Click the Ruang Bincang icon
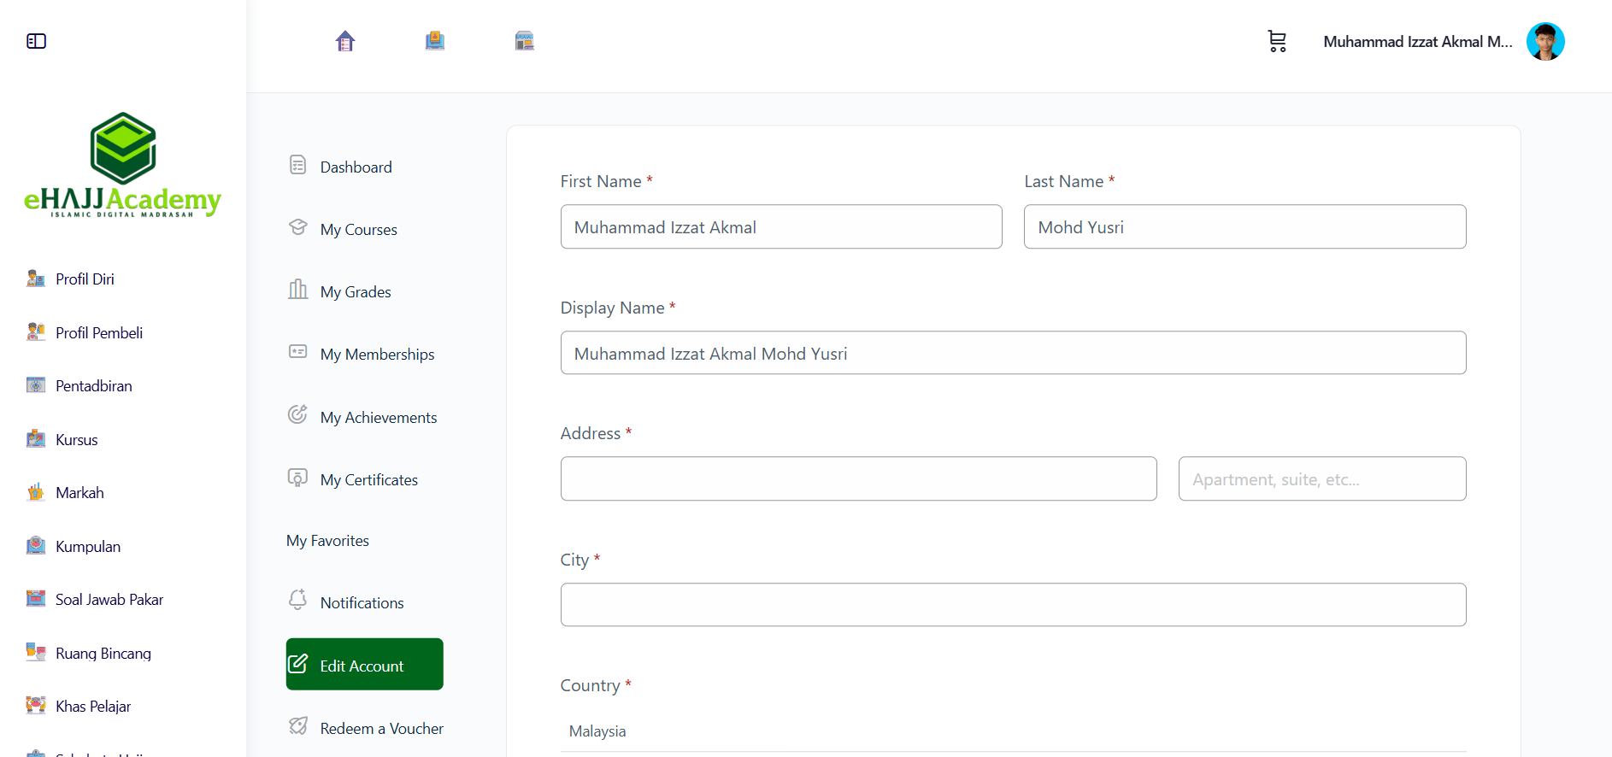Screen dimensions: 1612x757 (36, 653)
